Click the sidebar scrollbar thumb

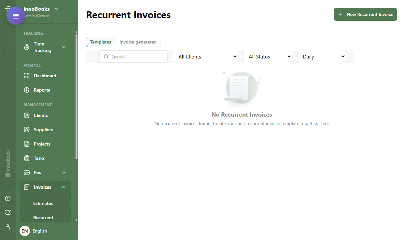click(77, 96)
